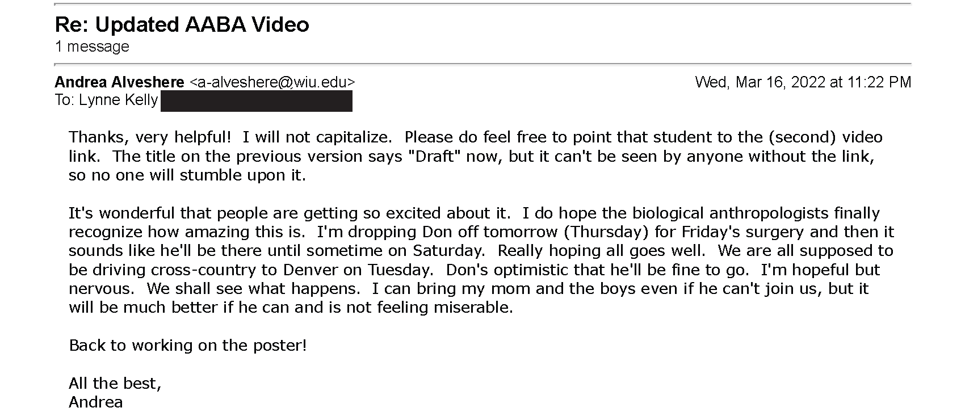The height and width of the screenshot is (416, 965).
Task: Click the timestamp Wed, Mar 16, 2022
Action: point(760,82)
